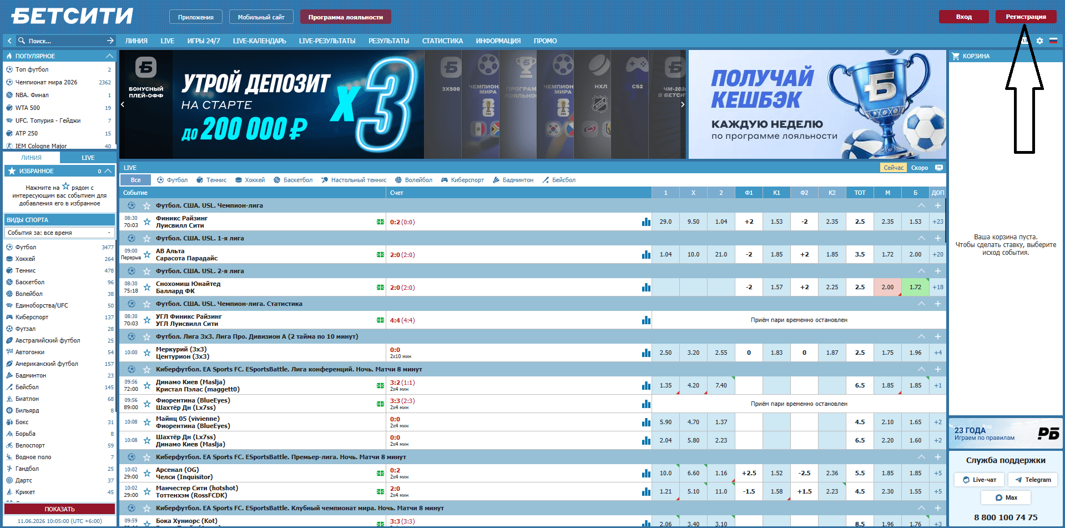Toggle the Скоро upcoming events filter

pyautogui.click(x=919, y=168)
